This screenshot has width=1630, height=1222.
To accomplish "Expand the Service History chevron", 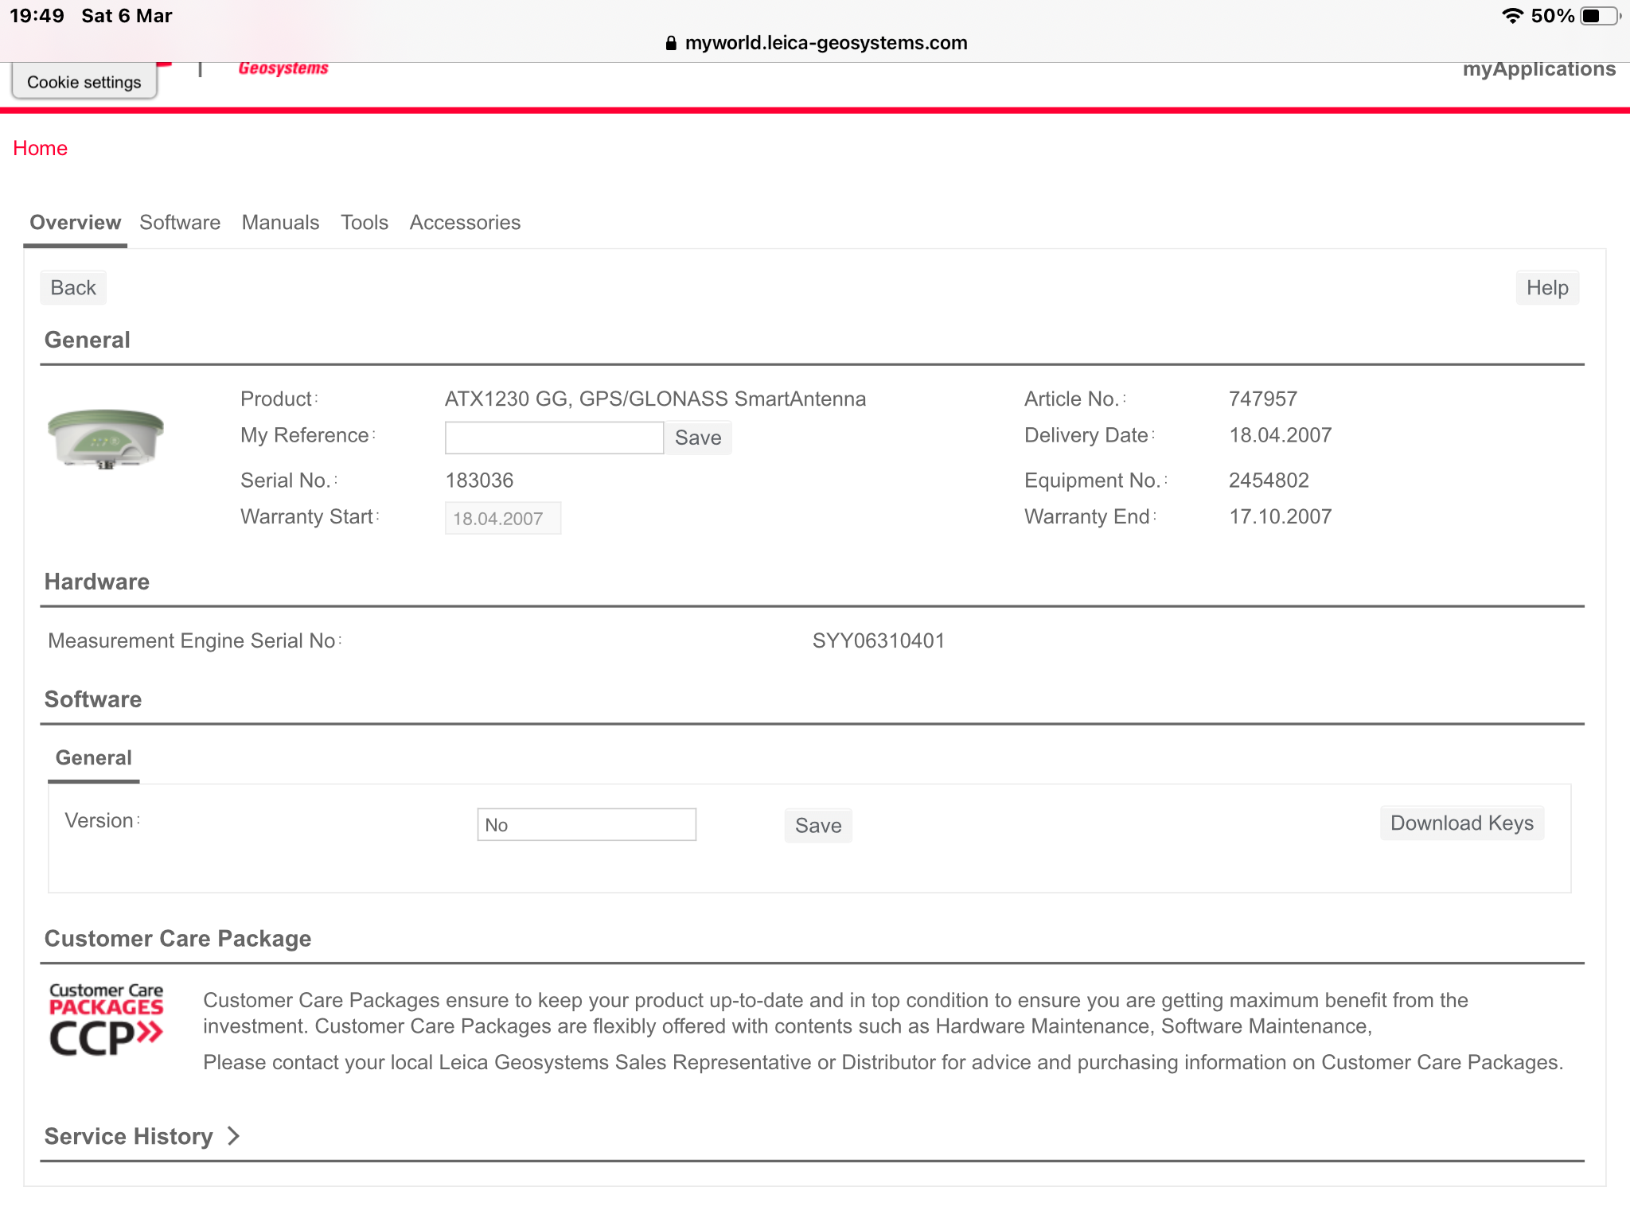I will (x=233, y=1136).
